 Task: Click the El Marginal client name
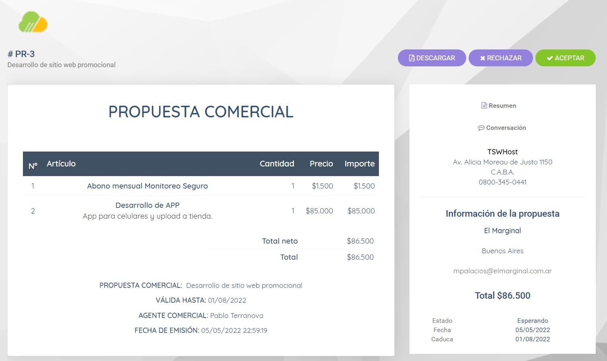point(502,231)
